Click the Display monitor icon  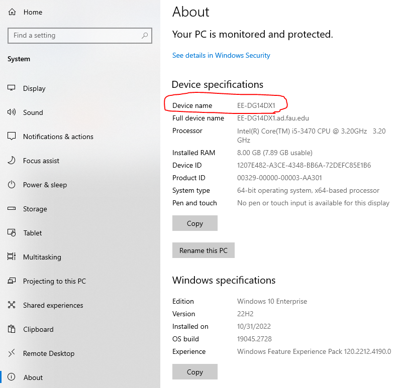tap(12, 88)
